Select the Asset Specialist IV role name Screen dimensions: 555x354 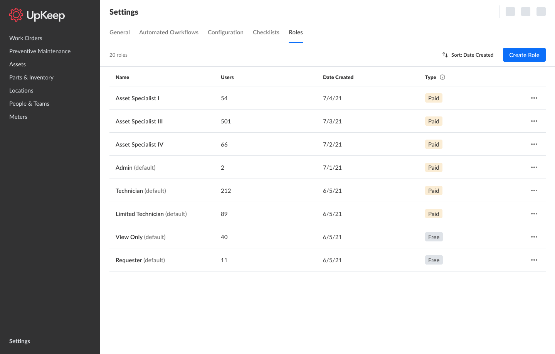pos(140,144)
